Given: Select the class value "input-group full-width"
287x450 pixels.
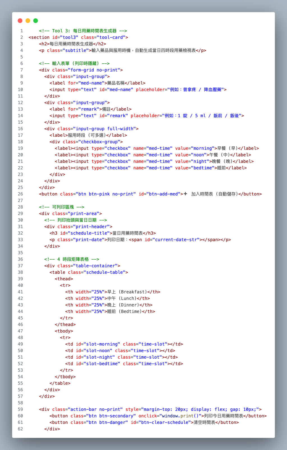Looking at the screenshot, I should click(x=105, y=129).
